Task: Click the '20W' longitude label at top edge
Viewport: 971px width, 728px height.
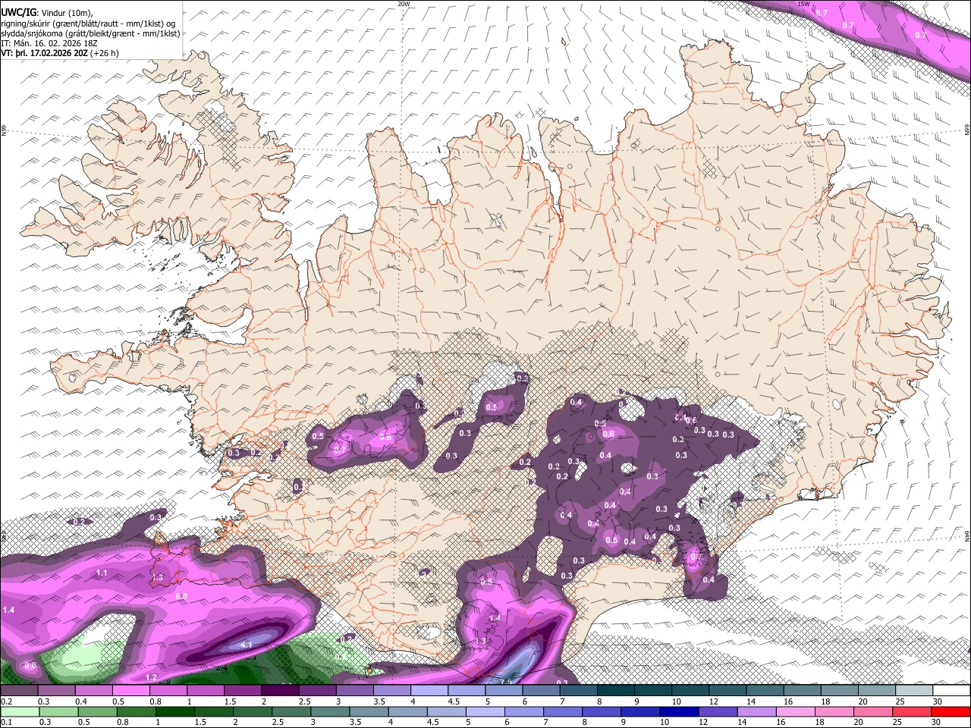Action: (403, 4)
